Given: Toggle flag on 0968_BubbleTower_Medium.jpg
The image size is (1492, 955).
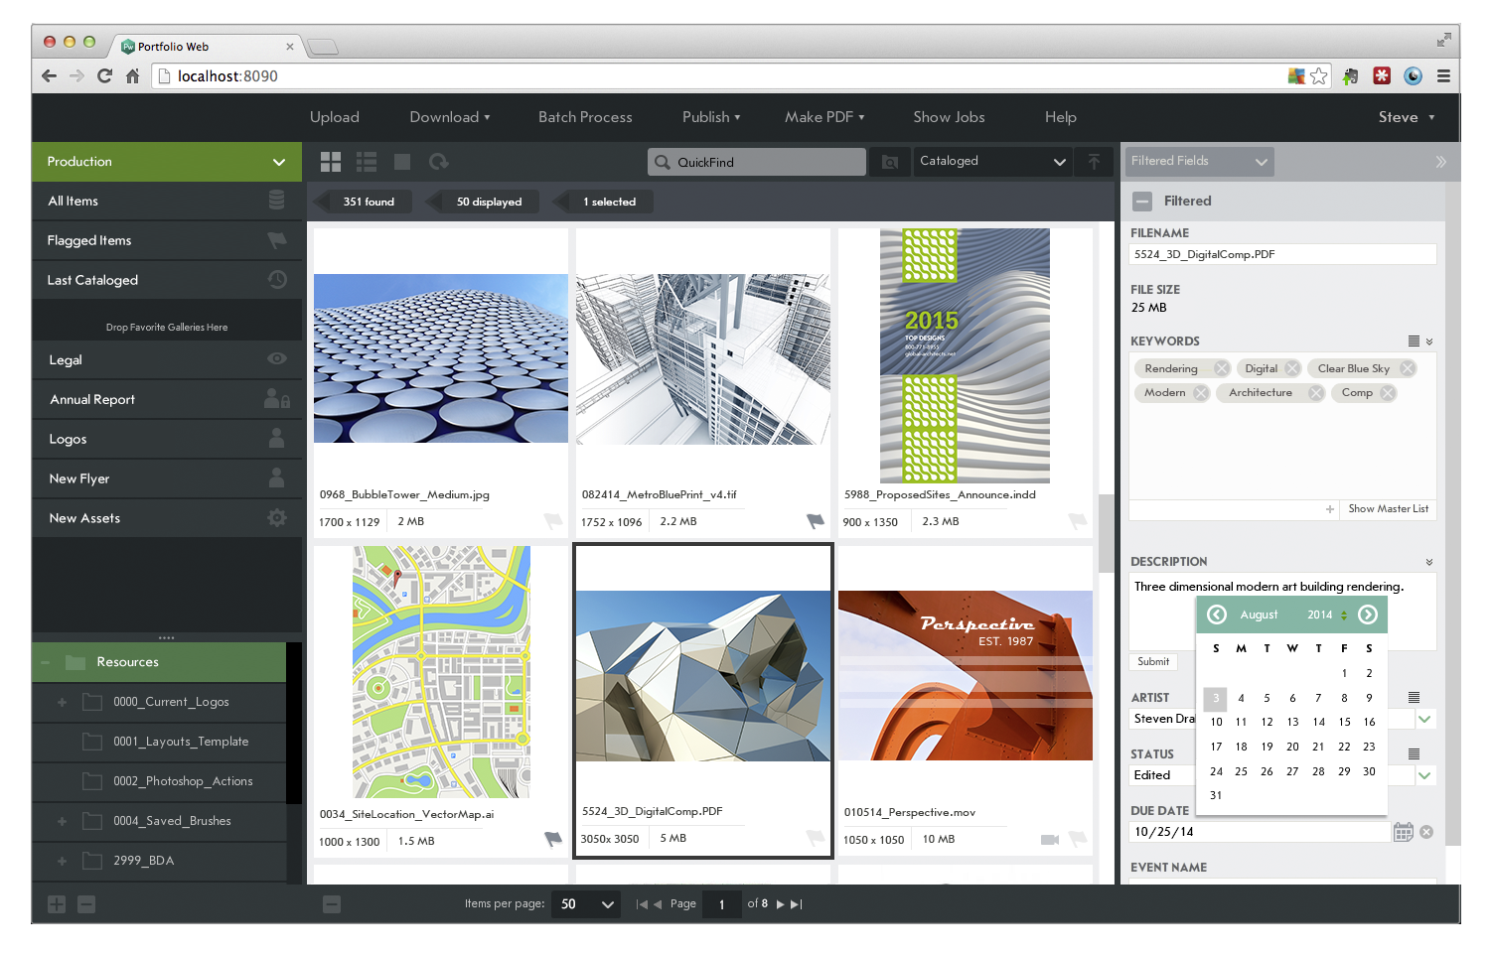Looking at the screenshot, I should 553,521.
